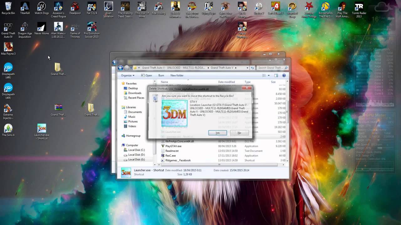The height and width of the screenshot is (225, 401).
Task: Select the Deadpool desktop shortcut
Action: pos(75,8)
